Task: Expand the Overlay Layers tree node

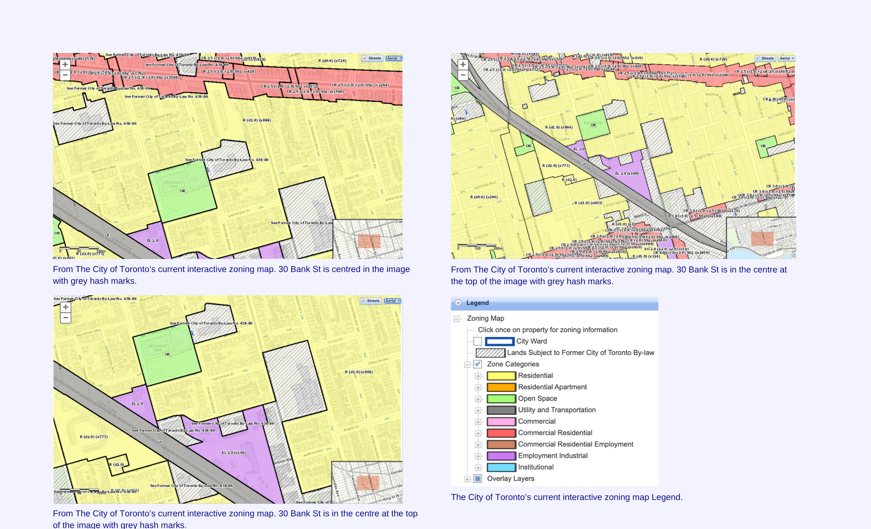Action: coord(467,479)
